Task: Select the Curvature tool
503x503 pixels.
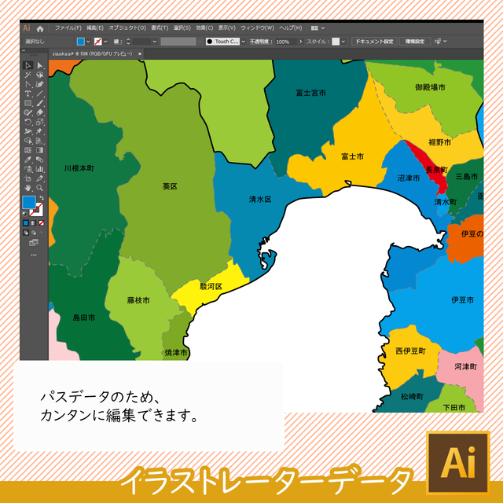Action: (40, 84)
